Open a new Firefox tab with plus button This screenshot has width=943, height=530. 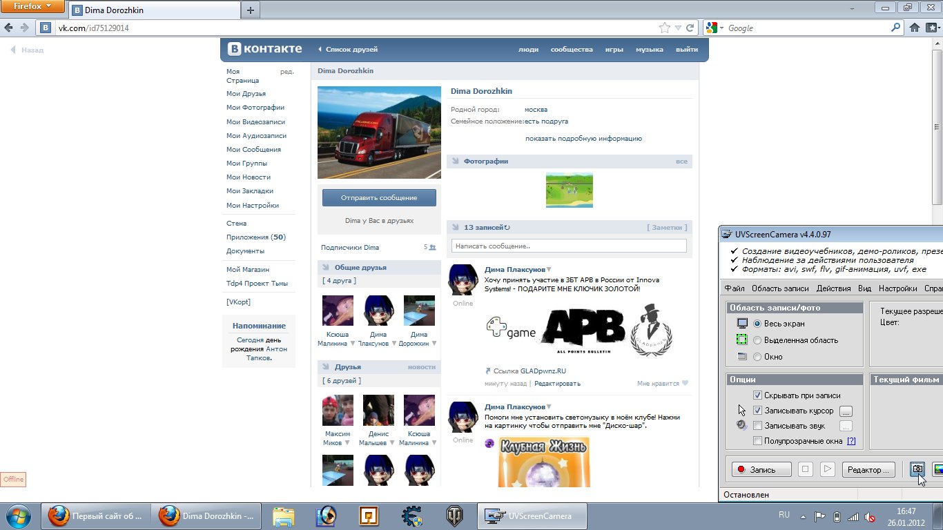click(x=250, y=10)
